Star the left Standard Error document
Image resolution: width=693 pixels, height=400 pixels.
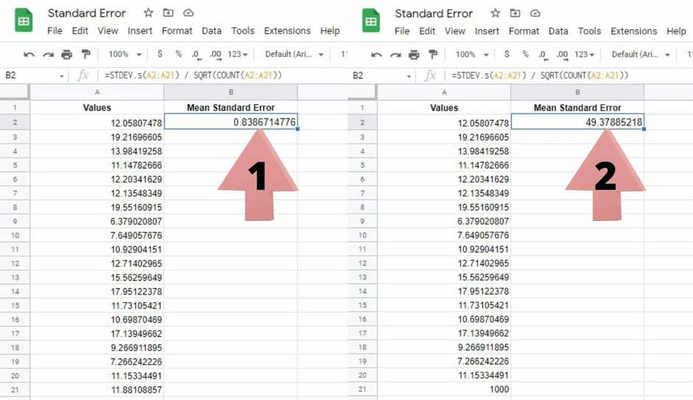coord(148,13)
